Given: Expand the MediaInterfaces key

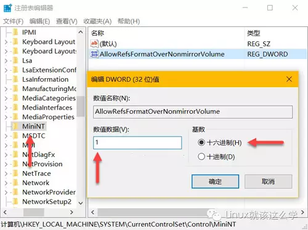Looking at the screenshot, I should (x=6, y=108).
